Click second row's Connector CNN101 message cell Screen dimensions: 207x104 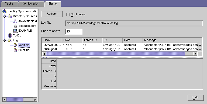[170, 49]
